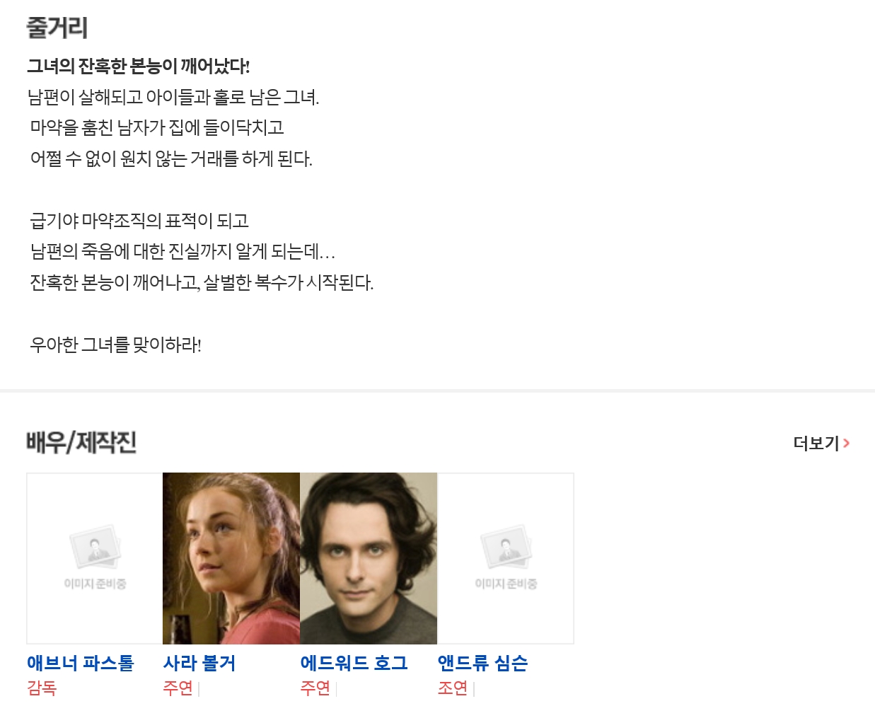Screen dimensions: 875x706
Task: Click the 감독 role label
Action: (x=42, y=688)
